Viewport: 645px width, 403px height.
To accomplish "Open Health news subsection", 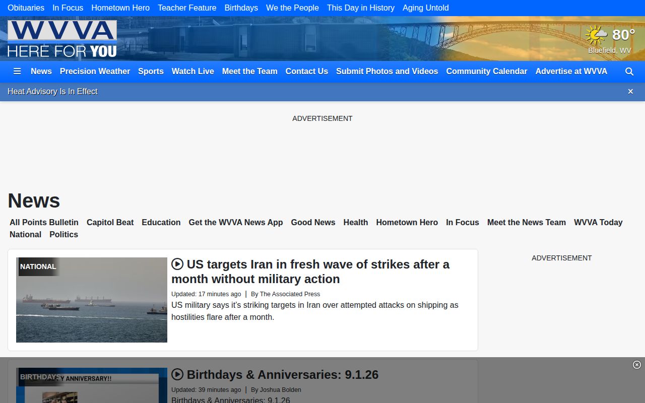I will point(356,222).
